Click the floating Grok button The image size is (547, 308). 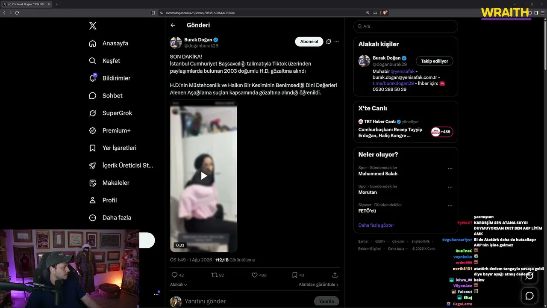(x=529, y=276)
